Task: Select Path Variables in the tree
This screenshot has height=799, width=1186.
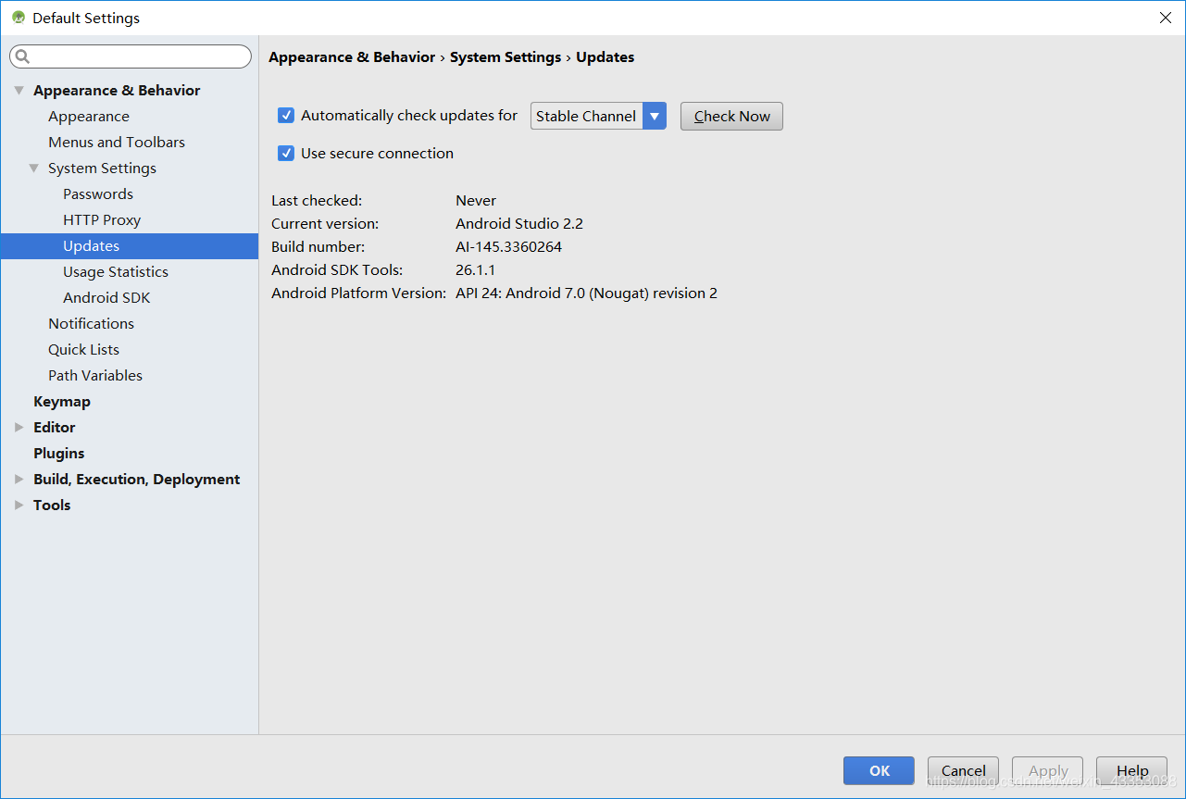Action: (x=95, y=376)
